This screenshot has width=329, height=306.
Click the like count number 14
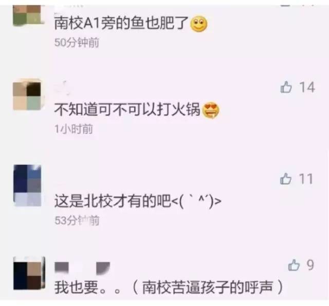pos(307,87)
